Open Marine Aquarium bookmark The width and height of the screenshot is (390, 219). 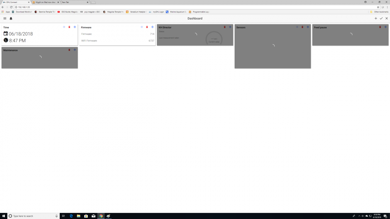point(176,12)
